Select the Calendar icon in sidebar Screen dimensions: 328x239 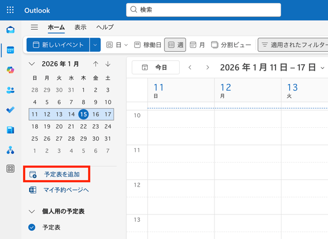[x=10, y=50]
